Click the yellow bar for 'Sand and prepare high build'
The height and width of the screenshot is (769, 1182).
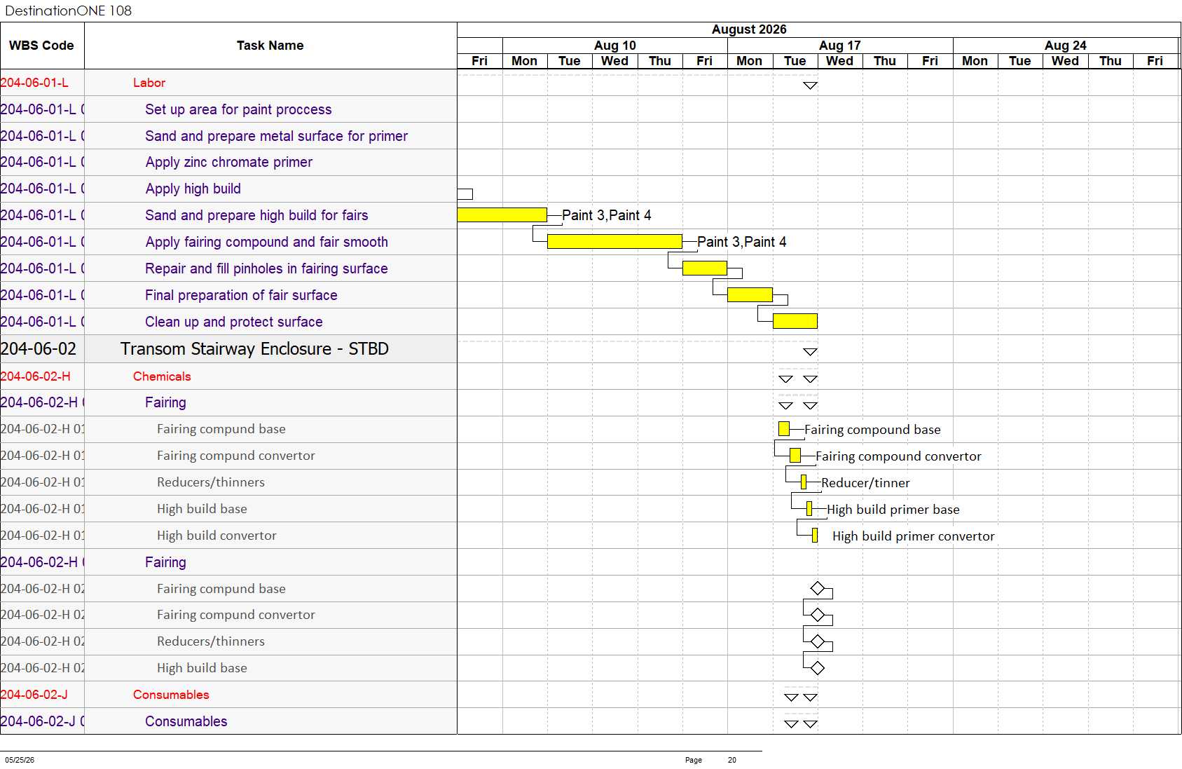502,215
